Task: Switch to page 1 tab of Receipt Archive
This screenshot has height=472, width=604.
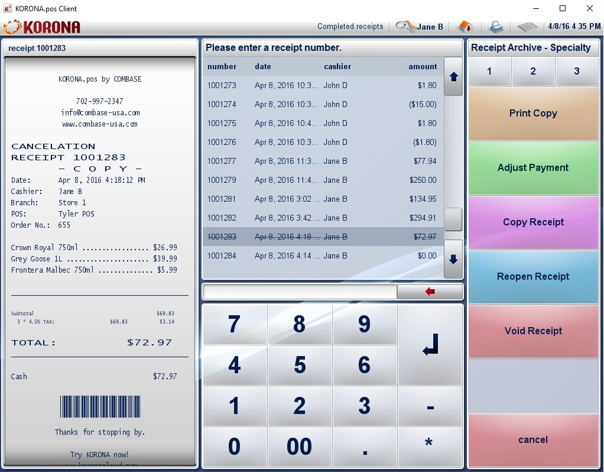Action: 489,72
